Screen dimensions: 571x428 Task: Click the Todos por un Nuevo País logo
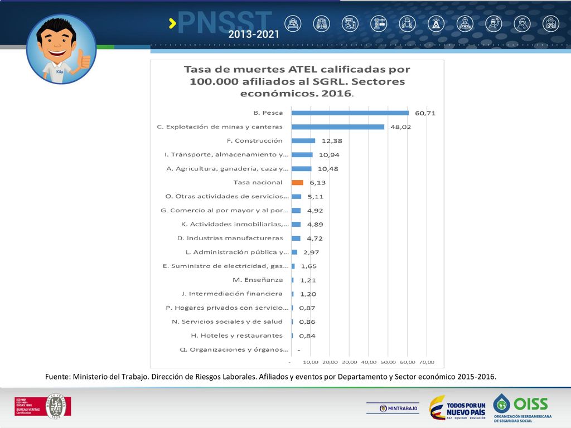coord(457,407)
